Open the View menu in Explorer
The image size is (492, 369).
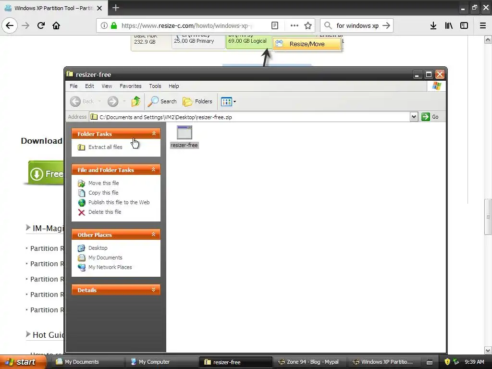point(107,86)
